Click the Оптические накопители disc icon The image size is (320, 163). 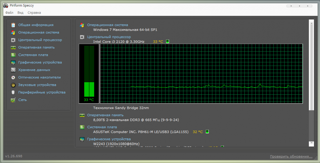[13, 78]
